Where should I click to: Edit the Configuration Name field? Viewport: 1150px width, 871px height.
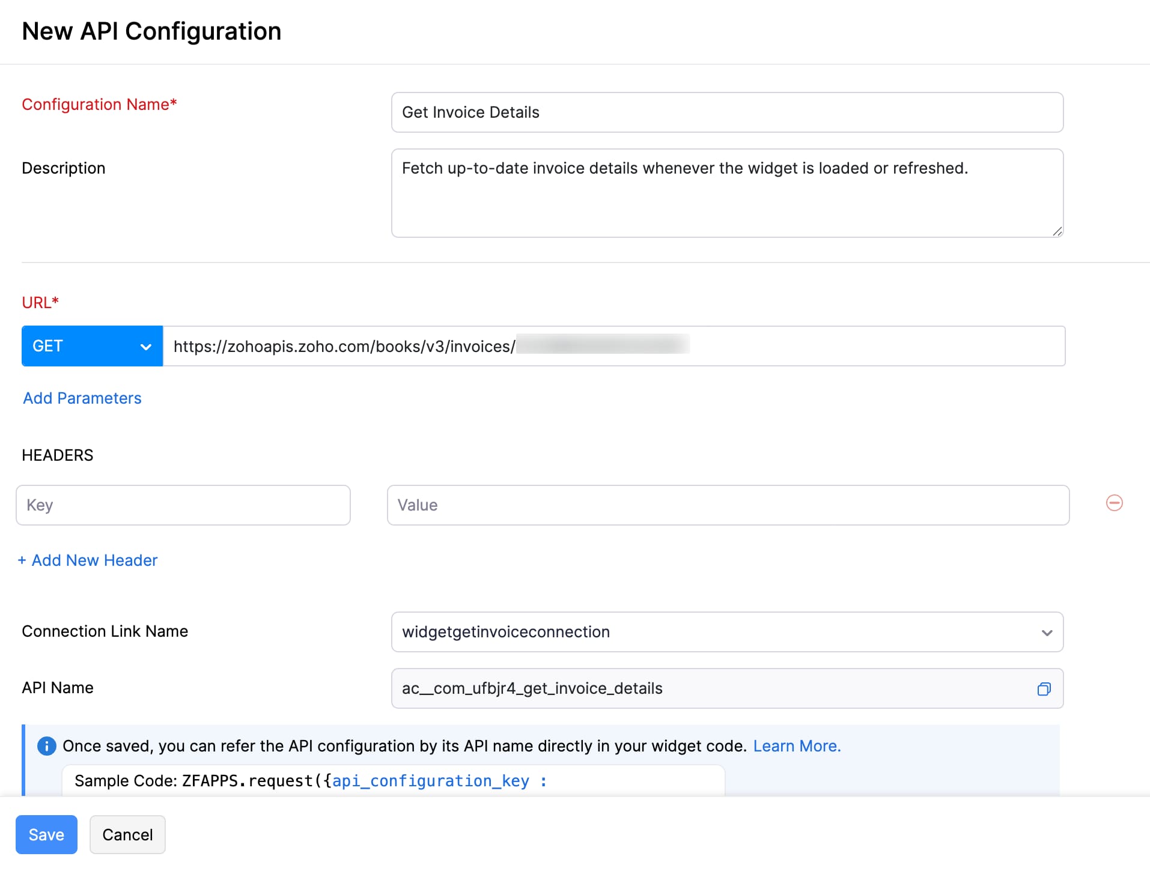tap(726, 112)
